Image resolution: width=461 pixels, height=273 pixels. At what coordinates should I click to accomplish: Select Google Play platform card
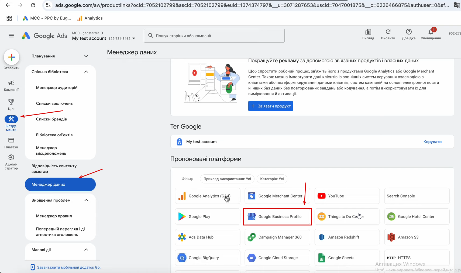point(208,216)
